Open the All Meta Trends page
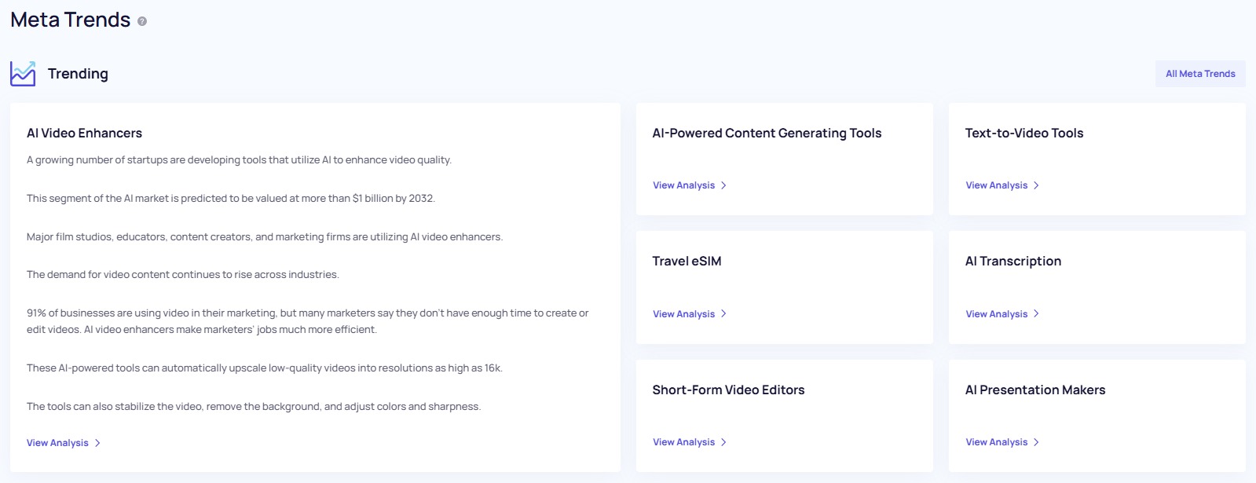Screen dimensions: 1256x483 [x=1199, y=73]
